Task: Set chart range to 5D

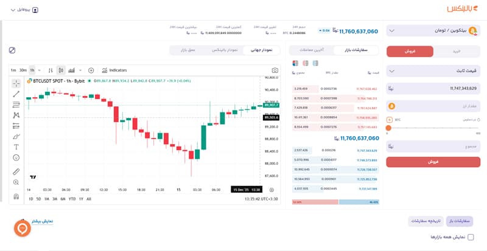Action: pyautogui.click(x=38, y=199)
